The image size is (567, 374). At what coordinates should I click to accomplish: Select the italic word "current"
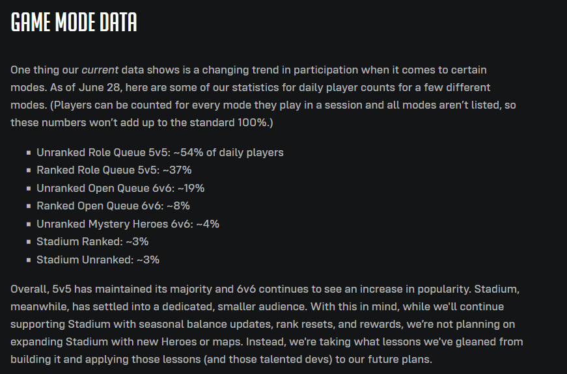click(x=100, y=70)
